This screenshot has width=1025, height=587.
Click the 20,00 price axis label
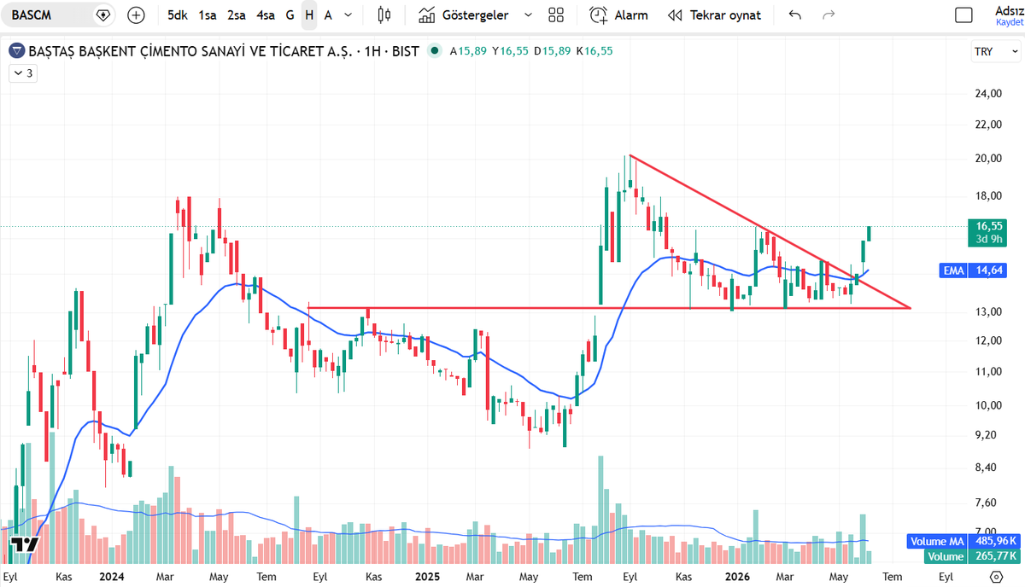click(987, 159)
